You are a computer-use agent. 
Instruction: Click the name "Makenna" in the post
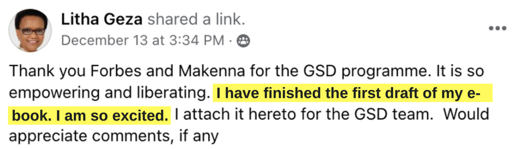click(x=212, y=71)
